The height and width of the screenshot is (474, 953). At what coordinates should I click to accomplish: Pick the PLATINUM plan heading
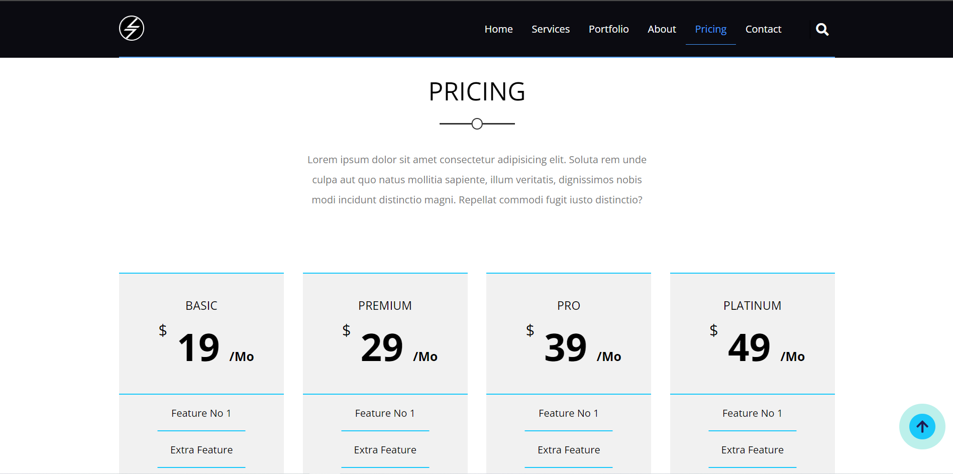(752, 306)
